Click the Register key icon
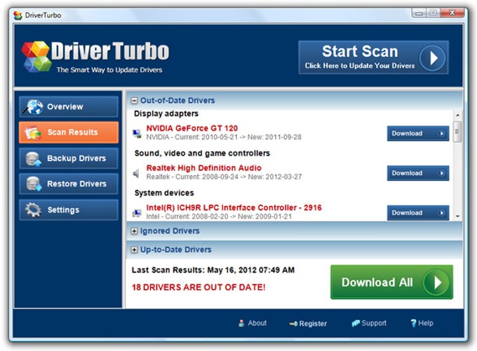Viewport: 477px width, 351px height. [293, 324]
